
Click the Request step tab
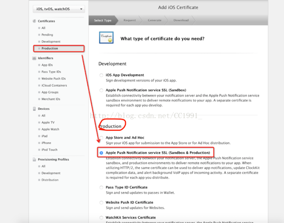pyautogui.click(x=130, y=20)
